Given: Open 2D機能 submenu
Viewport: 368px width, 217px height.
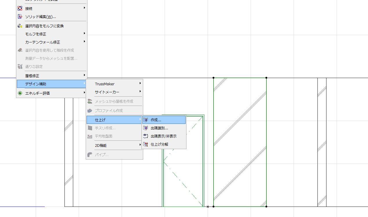Looking at the screenshot, I should [114, 145].
